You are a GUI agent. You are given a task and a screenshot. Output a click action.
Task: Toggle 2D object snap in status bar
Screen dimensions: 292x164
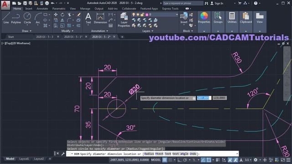[x=209, y=160]
